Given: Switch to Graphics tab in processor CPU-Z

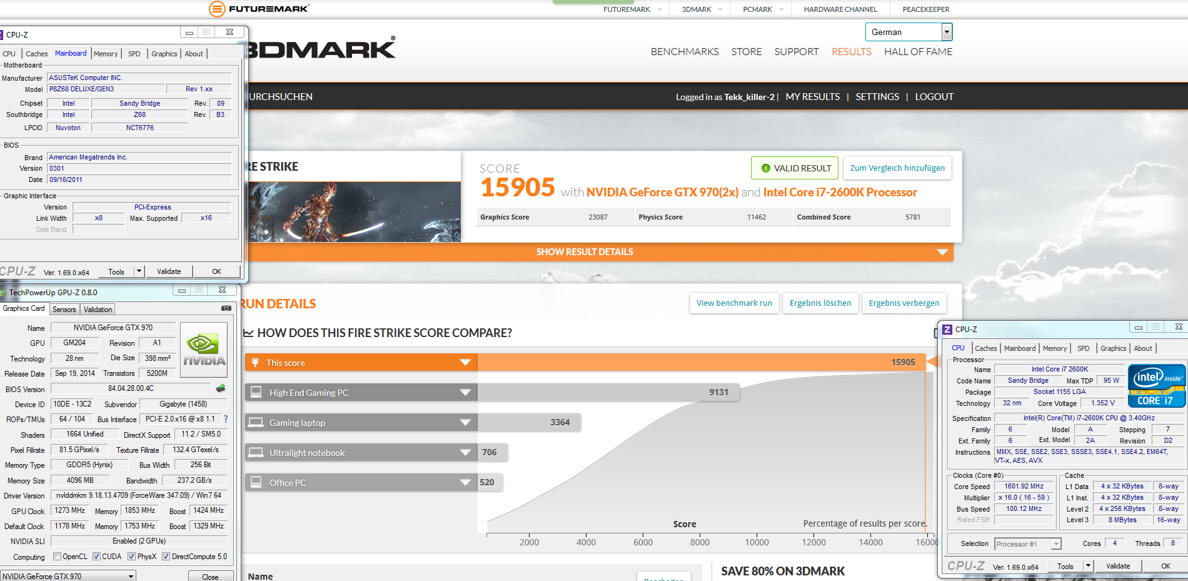Looking at the screenshot, I should tap(1114, 348).
